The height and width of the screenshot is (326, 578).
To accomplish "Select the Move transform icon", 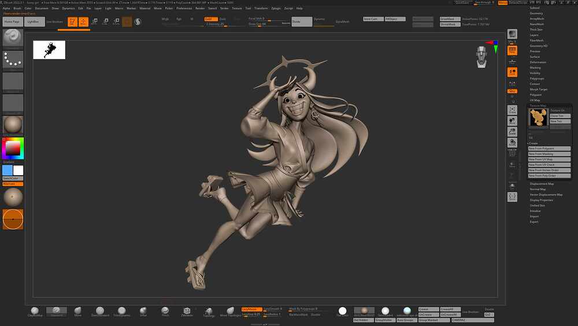I will pyautogui.click(x=94, y=22).
